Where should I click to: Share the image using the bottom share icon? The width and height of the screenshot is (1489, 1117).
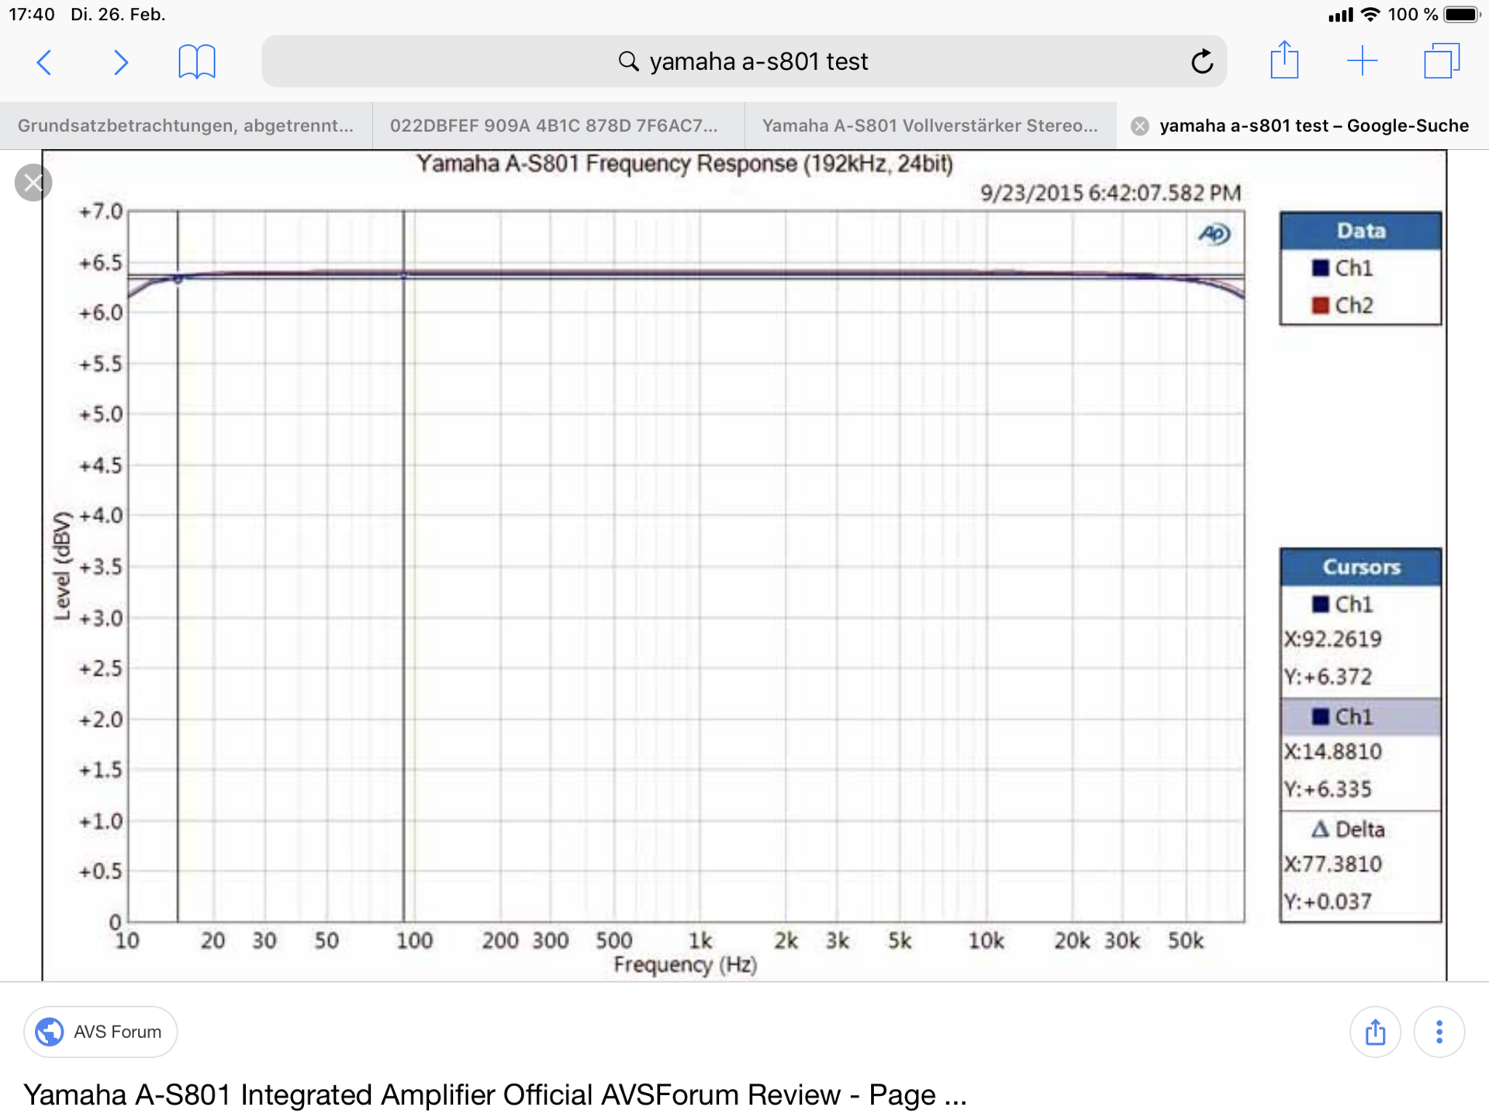[1375, 1032]
